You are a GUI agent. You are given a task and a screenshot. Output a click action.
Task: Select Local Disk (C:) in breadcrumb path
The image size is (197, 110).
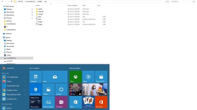(30, 2)
